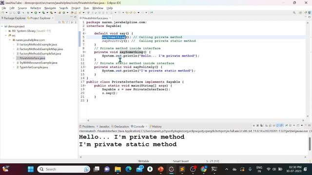Collapse the demoproject tree node
This screenshot has height=175, width=312.
point(2,26)
